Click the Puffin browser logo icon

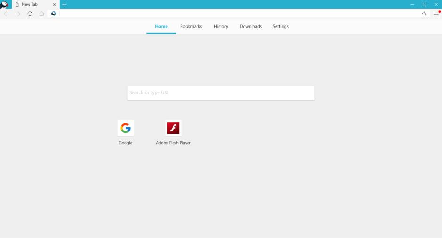pyautogui.click(x=5, y=5)
